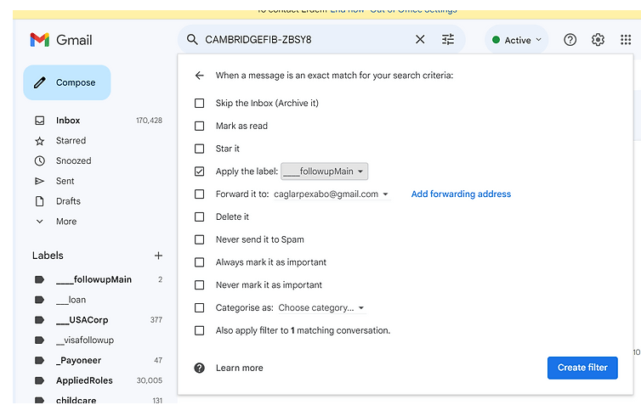
Task: Enable Never send it to Spam checkbox
Action: [200, 239]
